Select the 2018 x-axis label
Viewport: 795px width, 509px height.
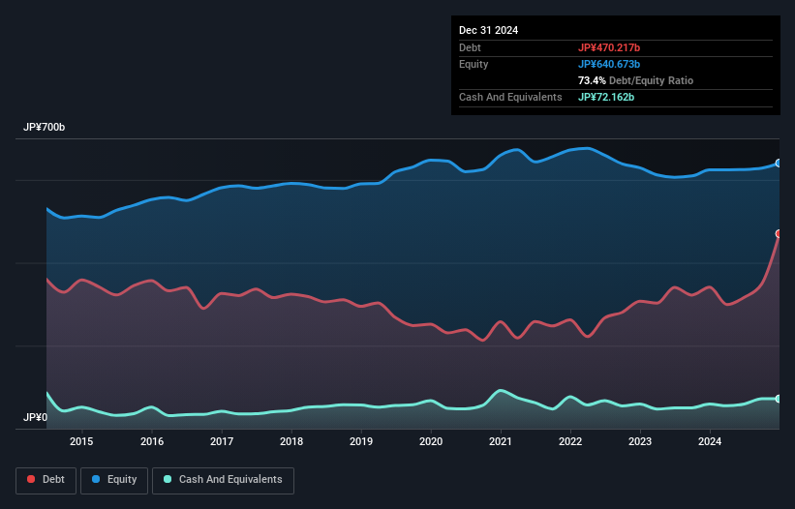click(291, 441)
